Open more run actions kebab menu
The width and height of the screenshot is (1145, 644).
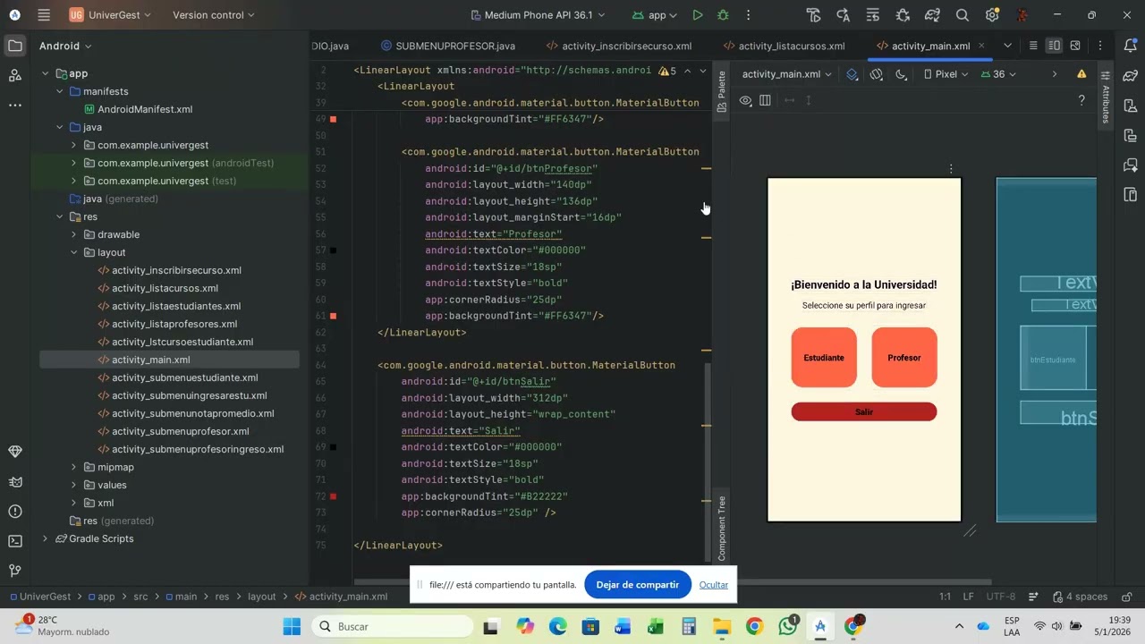click(748, 15)
